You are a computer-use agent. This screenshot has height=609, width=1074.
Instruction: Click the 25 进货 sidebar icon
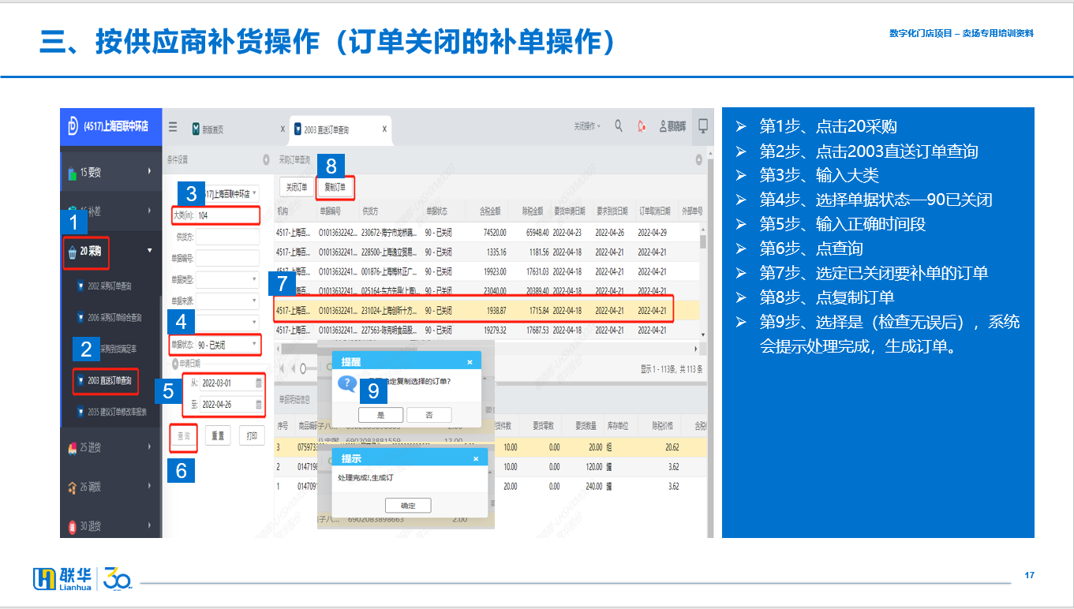click(73, 448)
